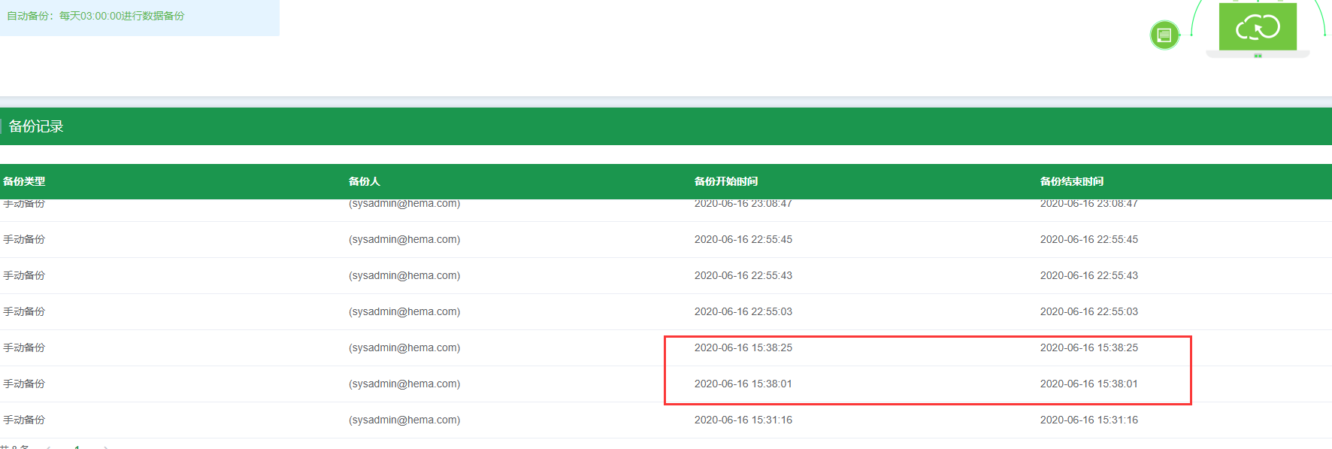The height and width of the screenshot is (449, 1332).
Task: Sort by the 备份结束时间 column header
Action: [x=1072, y=181]
